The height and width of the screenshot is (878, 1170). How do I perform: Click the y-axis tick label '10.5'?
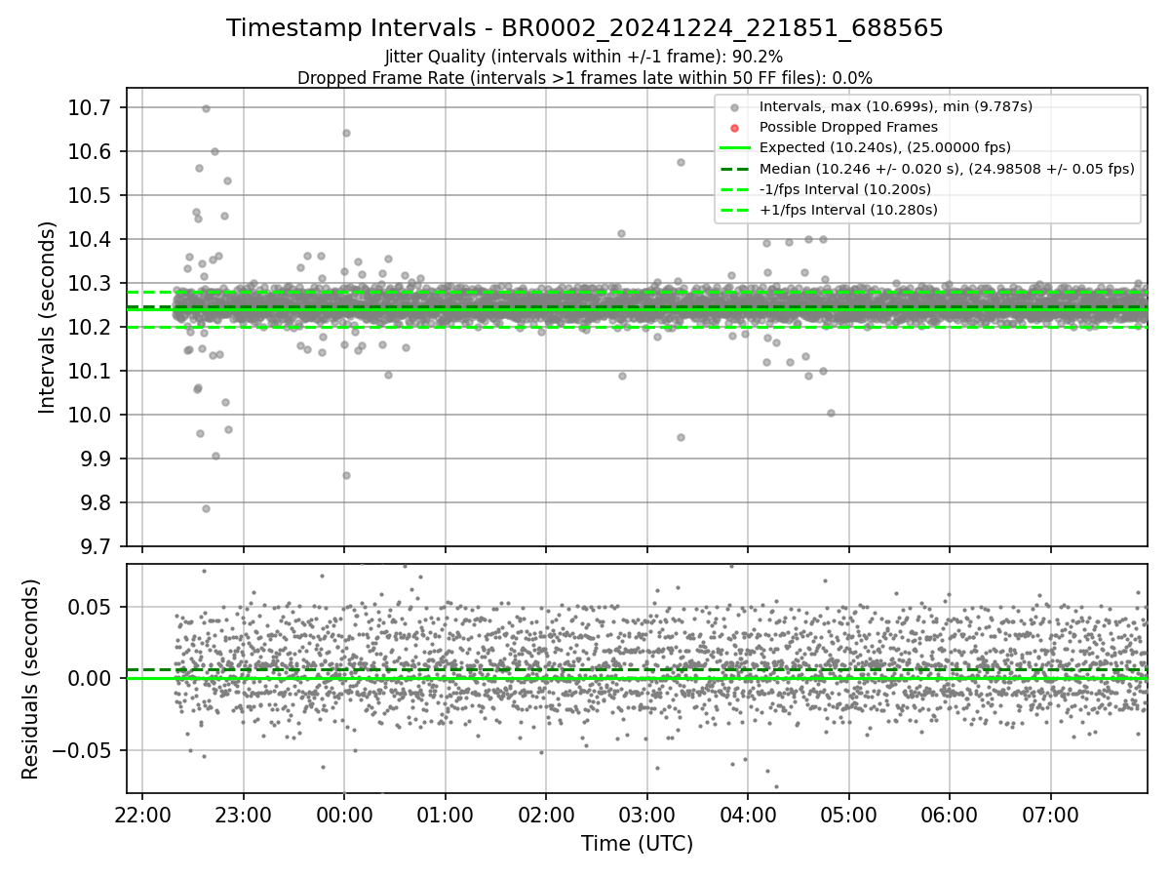coord(89,195)
